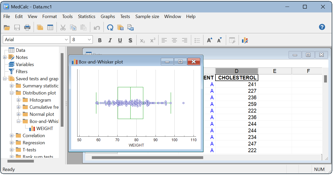Collapse the Distribution plot folder
333x175 pixels.
point(11,93)
